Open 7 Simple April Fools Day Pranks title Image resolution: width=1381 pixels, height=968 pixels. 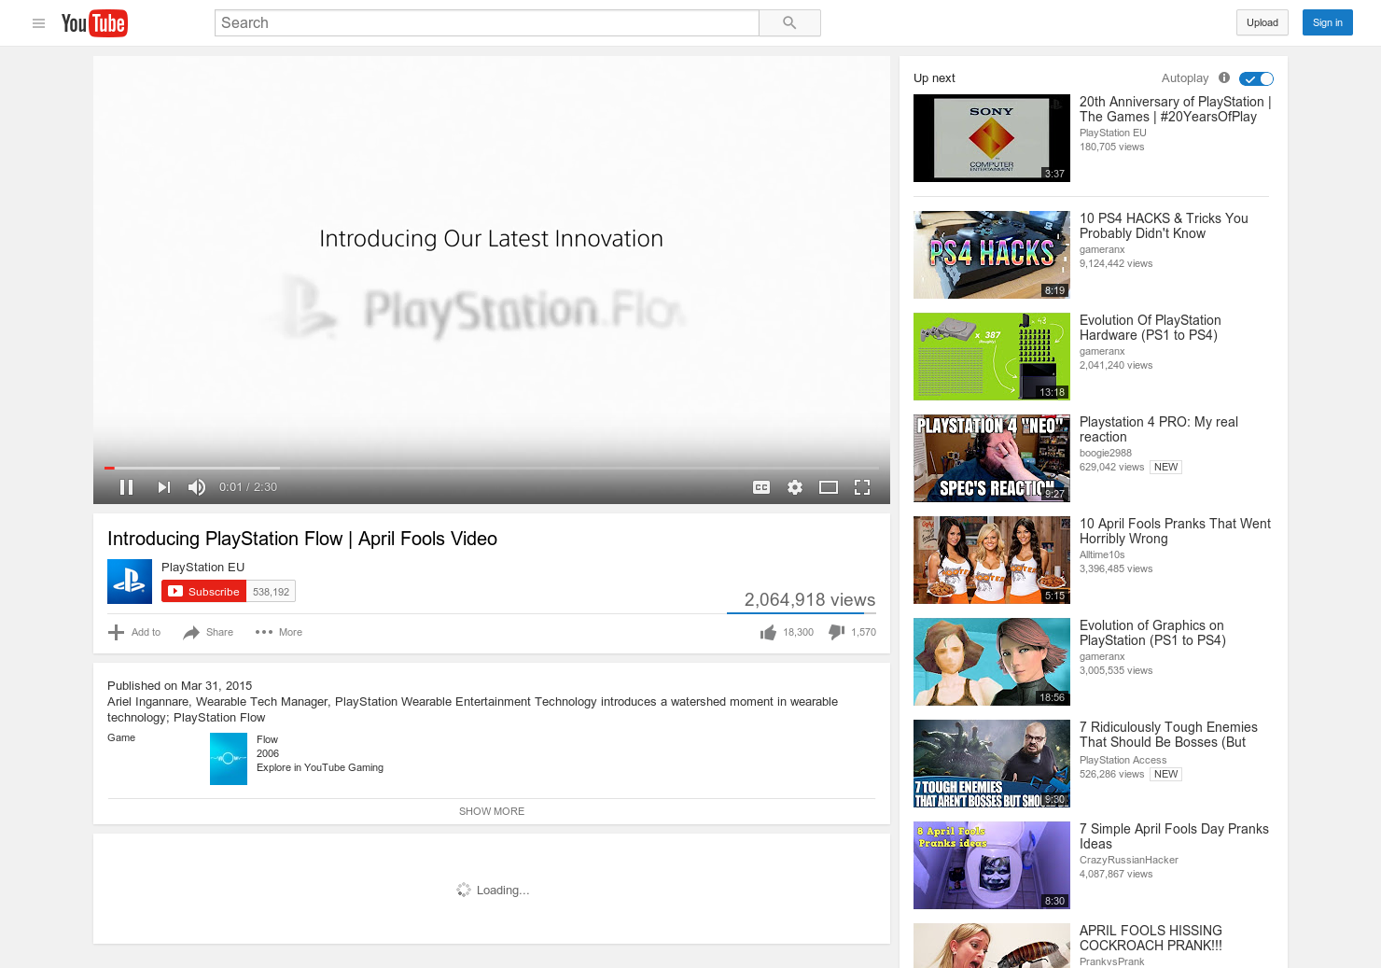point(1174,836)
